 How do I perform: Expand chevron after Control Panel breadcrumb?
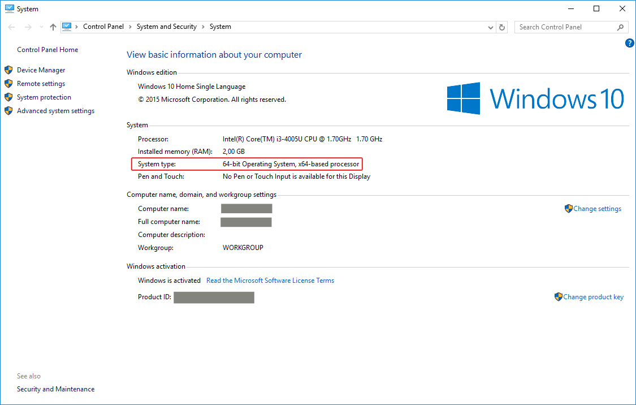tap(130, 27)
